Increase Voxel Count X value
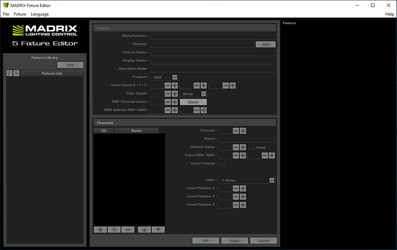The height and width of the screenshot is (250, 397). pos(175,85)
